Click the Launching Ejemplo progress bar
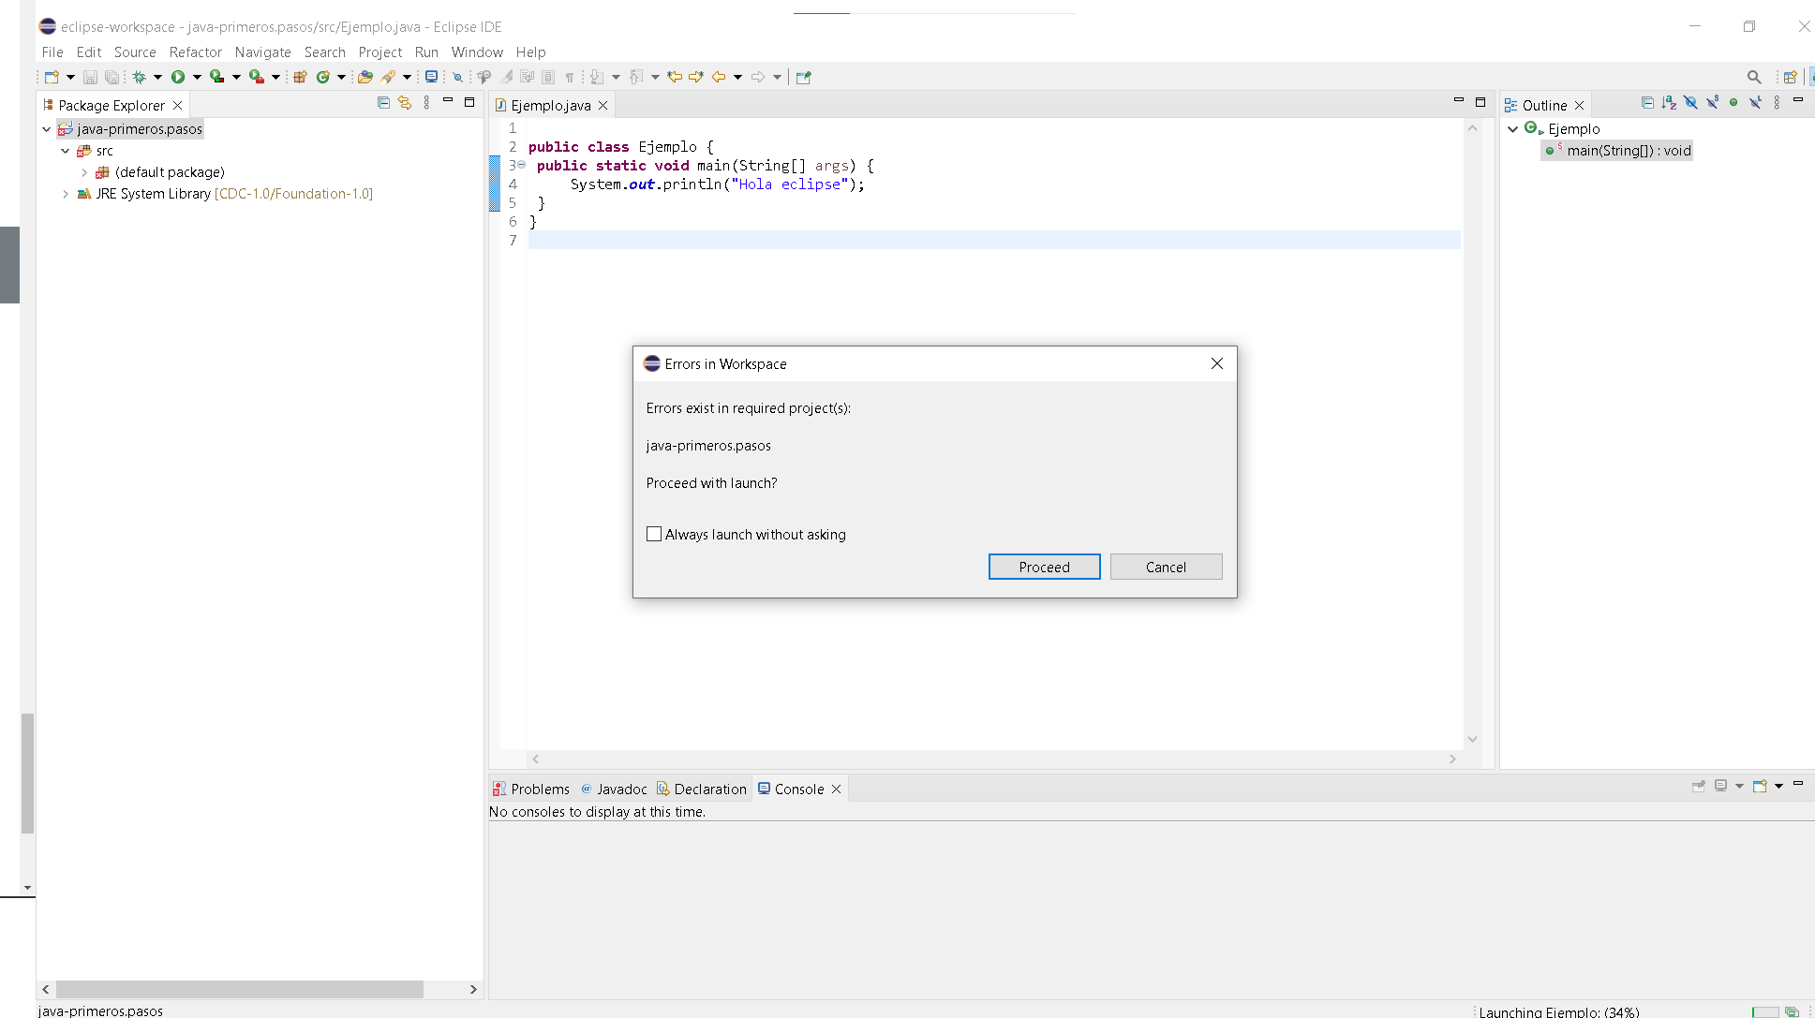1815x1018 pixels. (1764, 1012)
